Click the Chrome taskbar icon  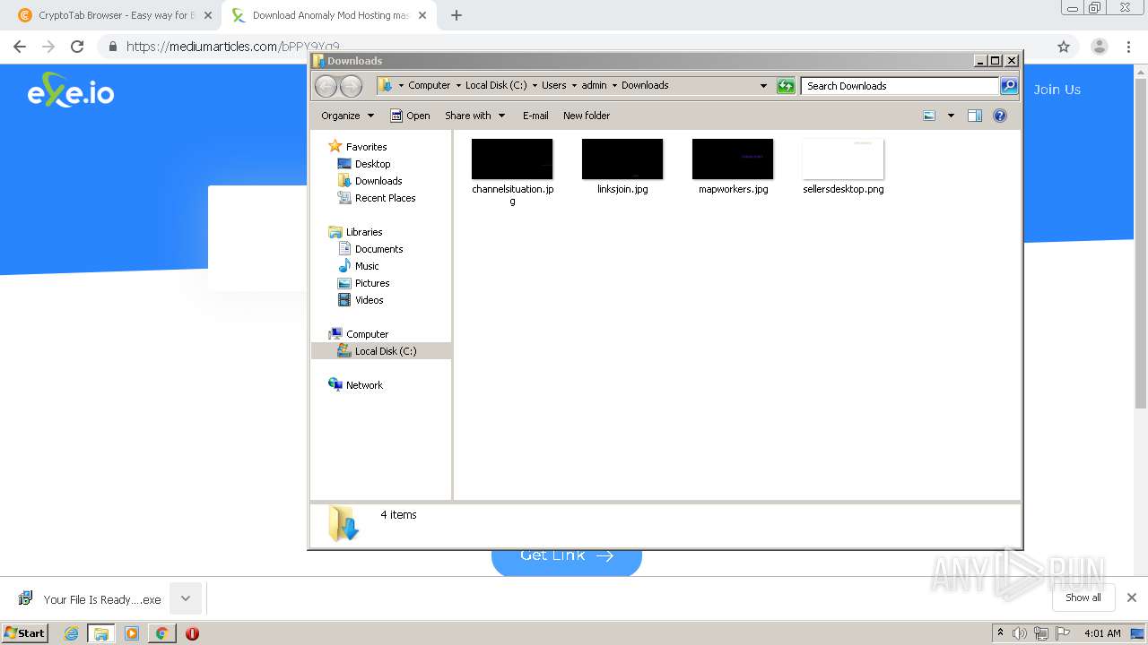(x=161, y=633)
